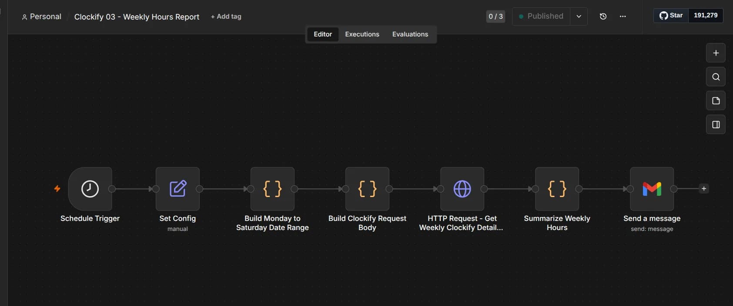Click the plus button to add node
733x306 pixels.
(x=716, y=53)
